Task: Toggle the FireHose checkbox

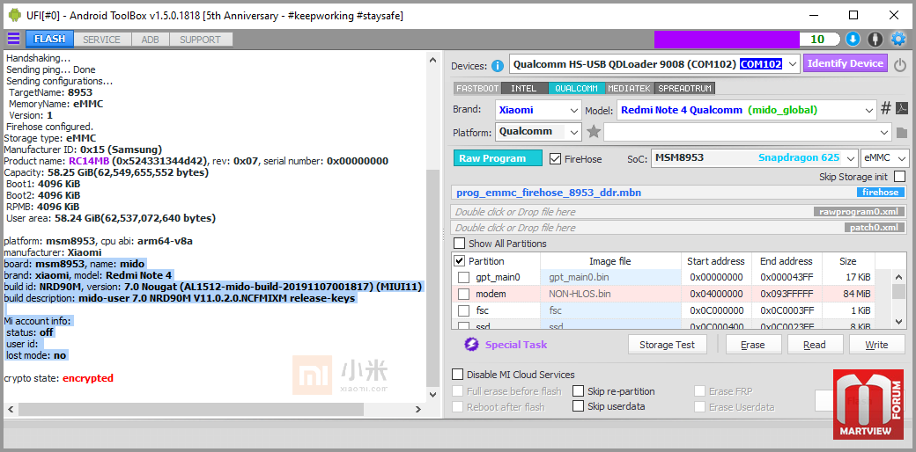Action: click(x=556, y=158)
